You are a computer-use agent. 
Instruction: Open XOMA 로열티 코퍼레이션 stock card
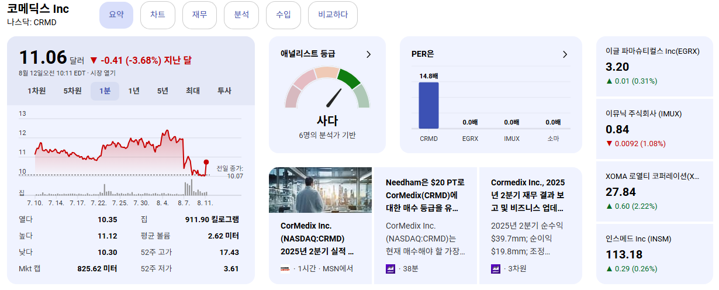pyautogui.click(x=654, y=191)
